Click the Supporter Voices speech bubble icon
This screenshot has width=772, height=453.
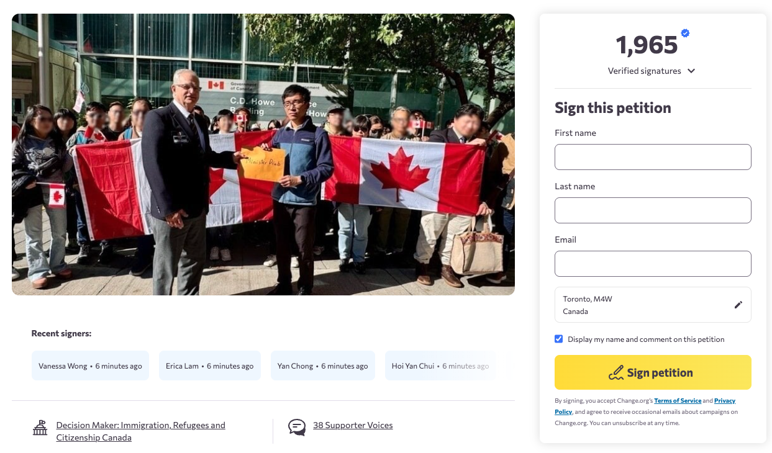[x=297, y=427]
